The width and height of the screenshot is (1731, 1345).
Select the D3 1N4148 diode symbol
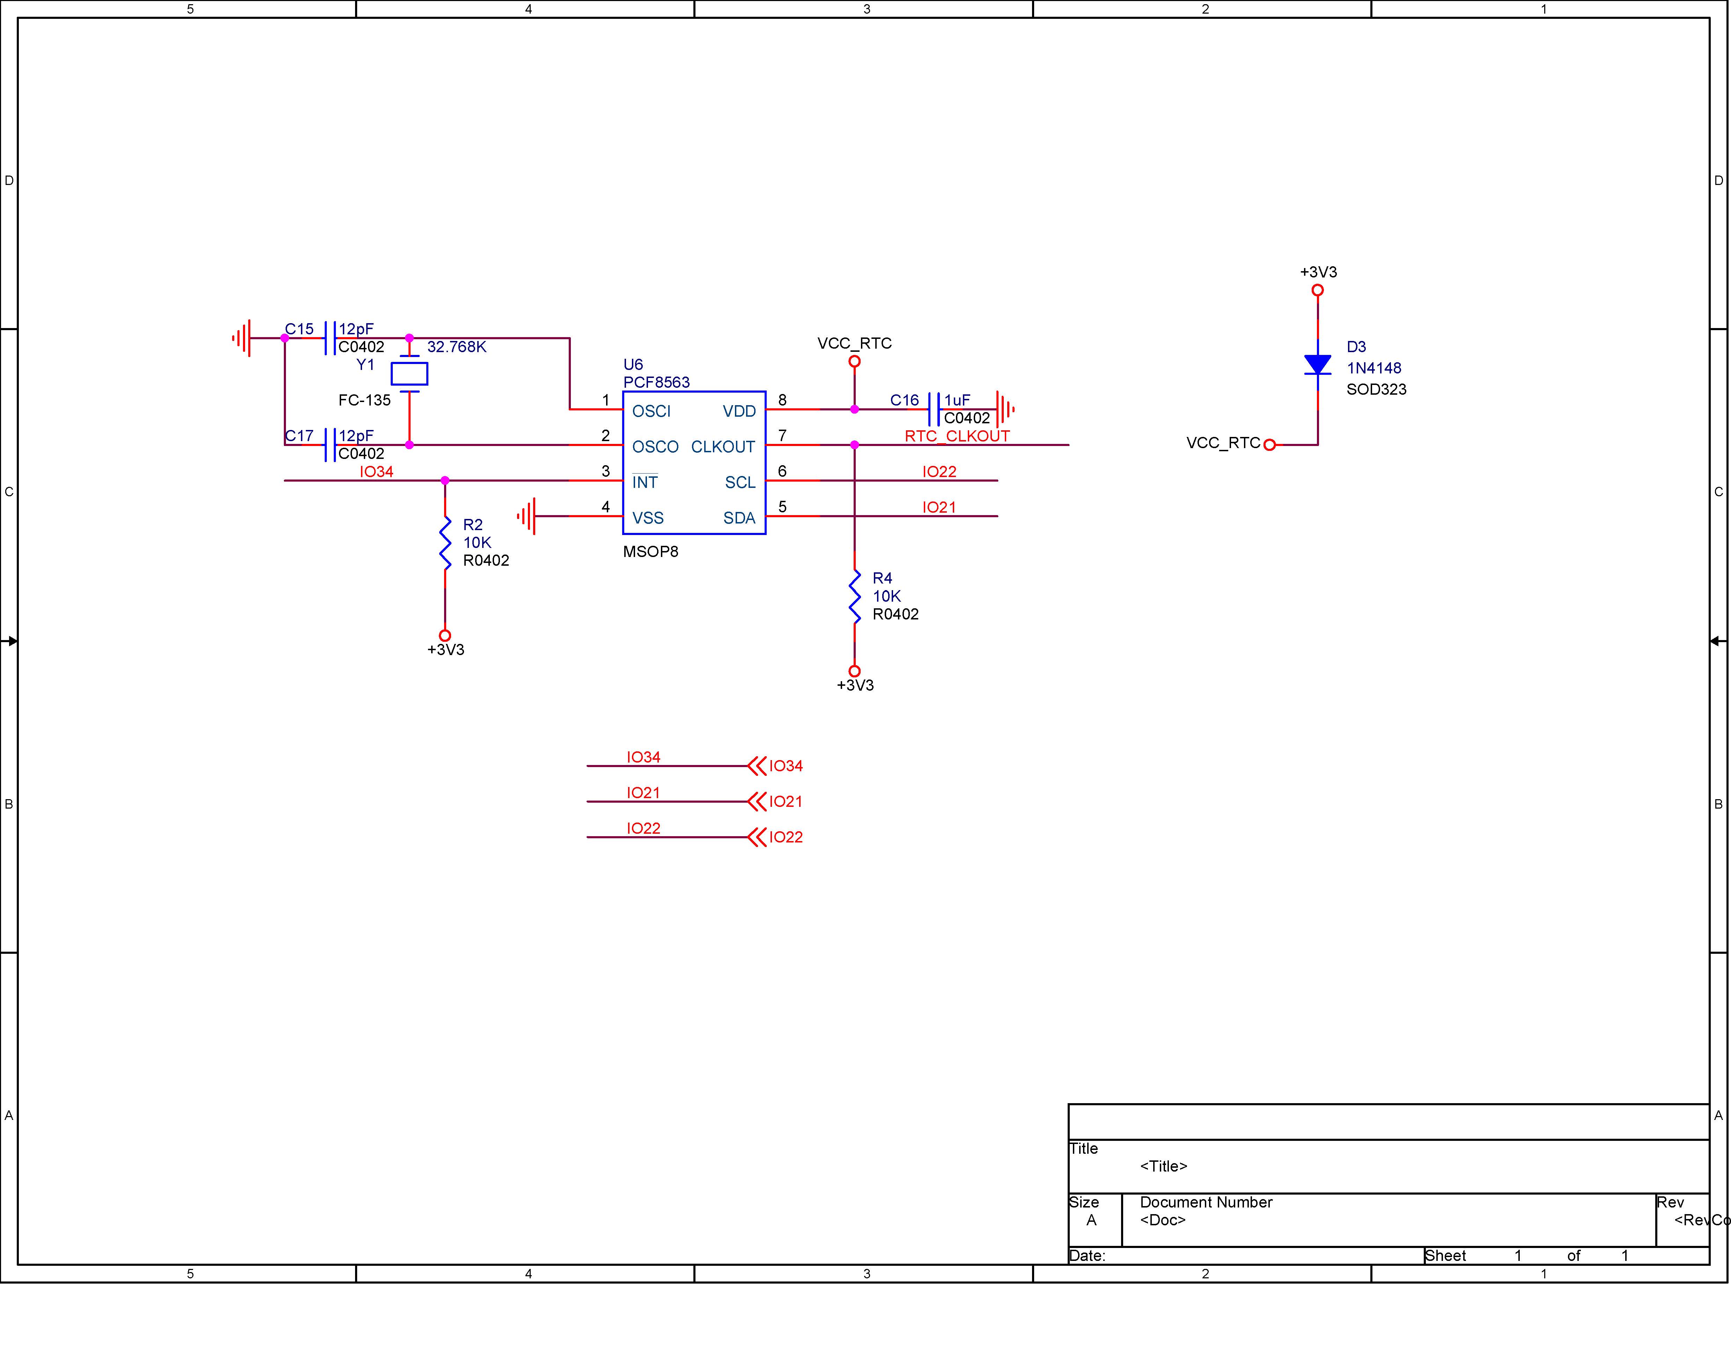1318,365
